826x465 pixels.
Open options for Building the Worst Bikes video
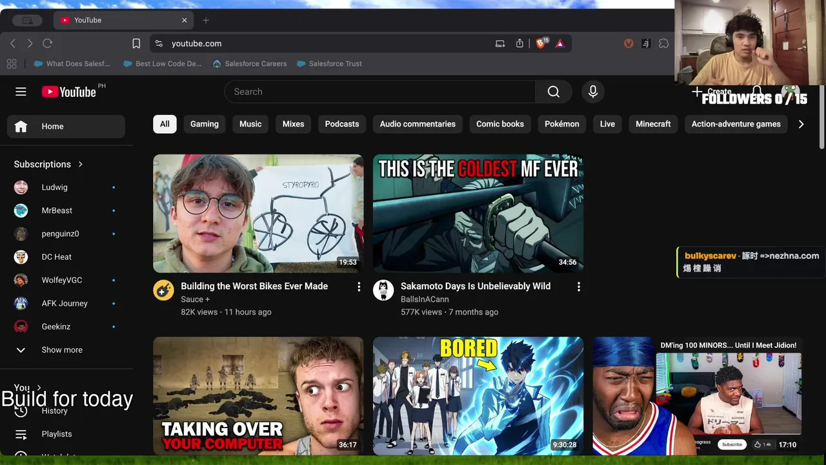359,287
